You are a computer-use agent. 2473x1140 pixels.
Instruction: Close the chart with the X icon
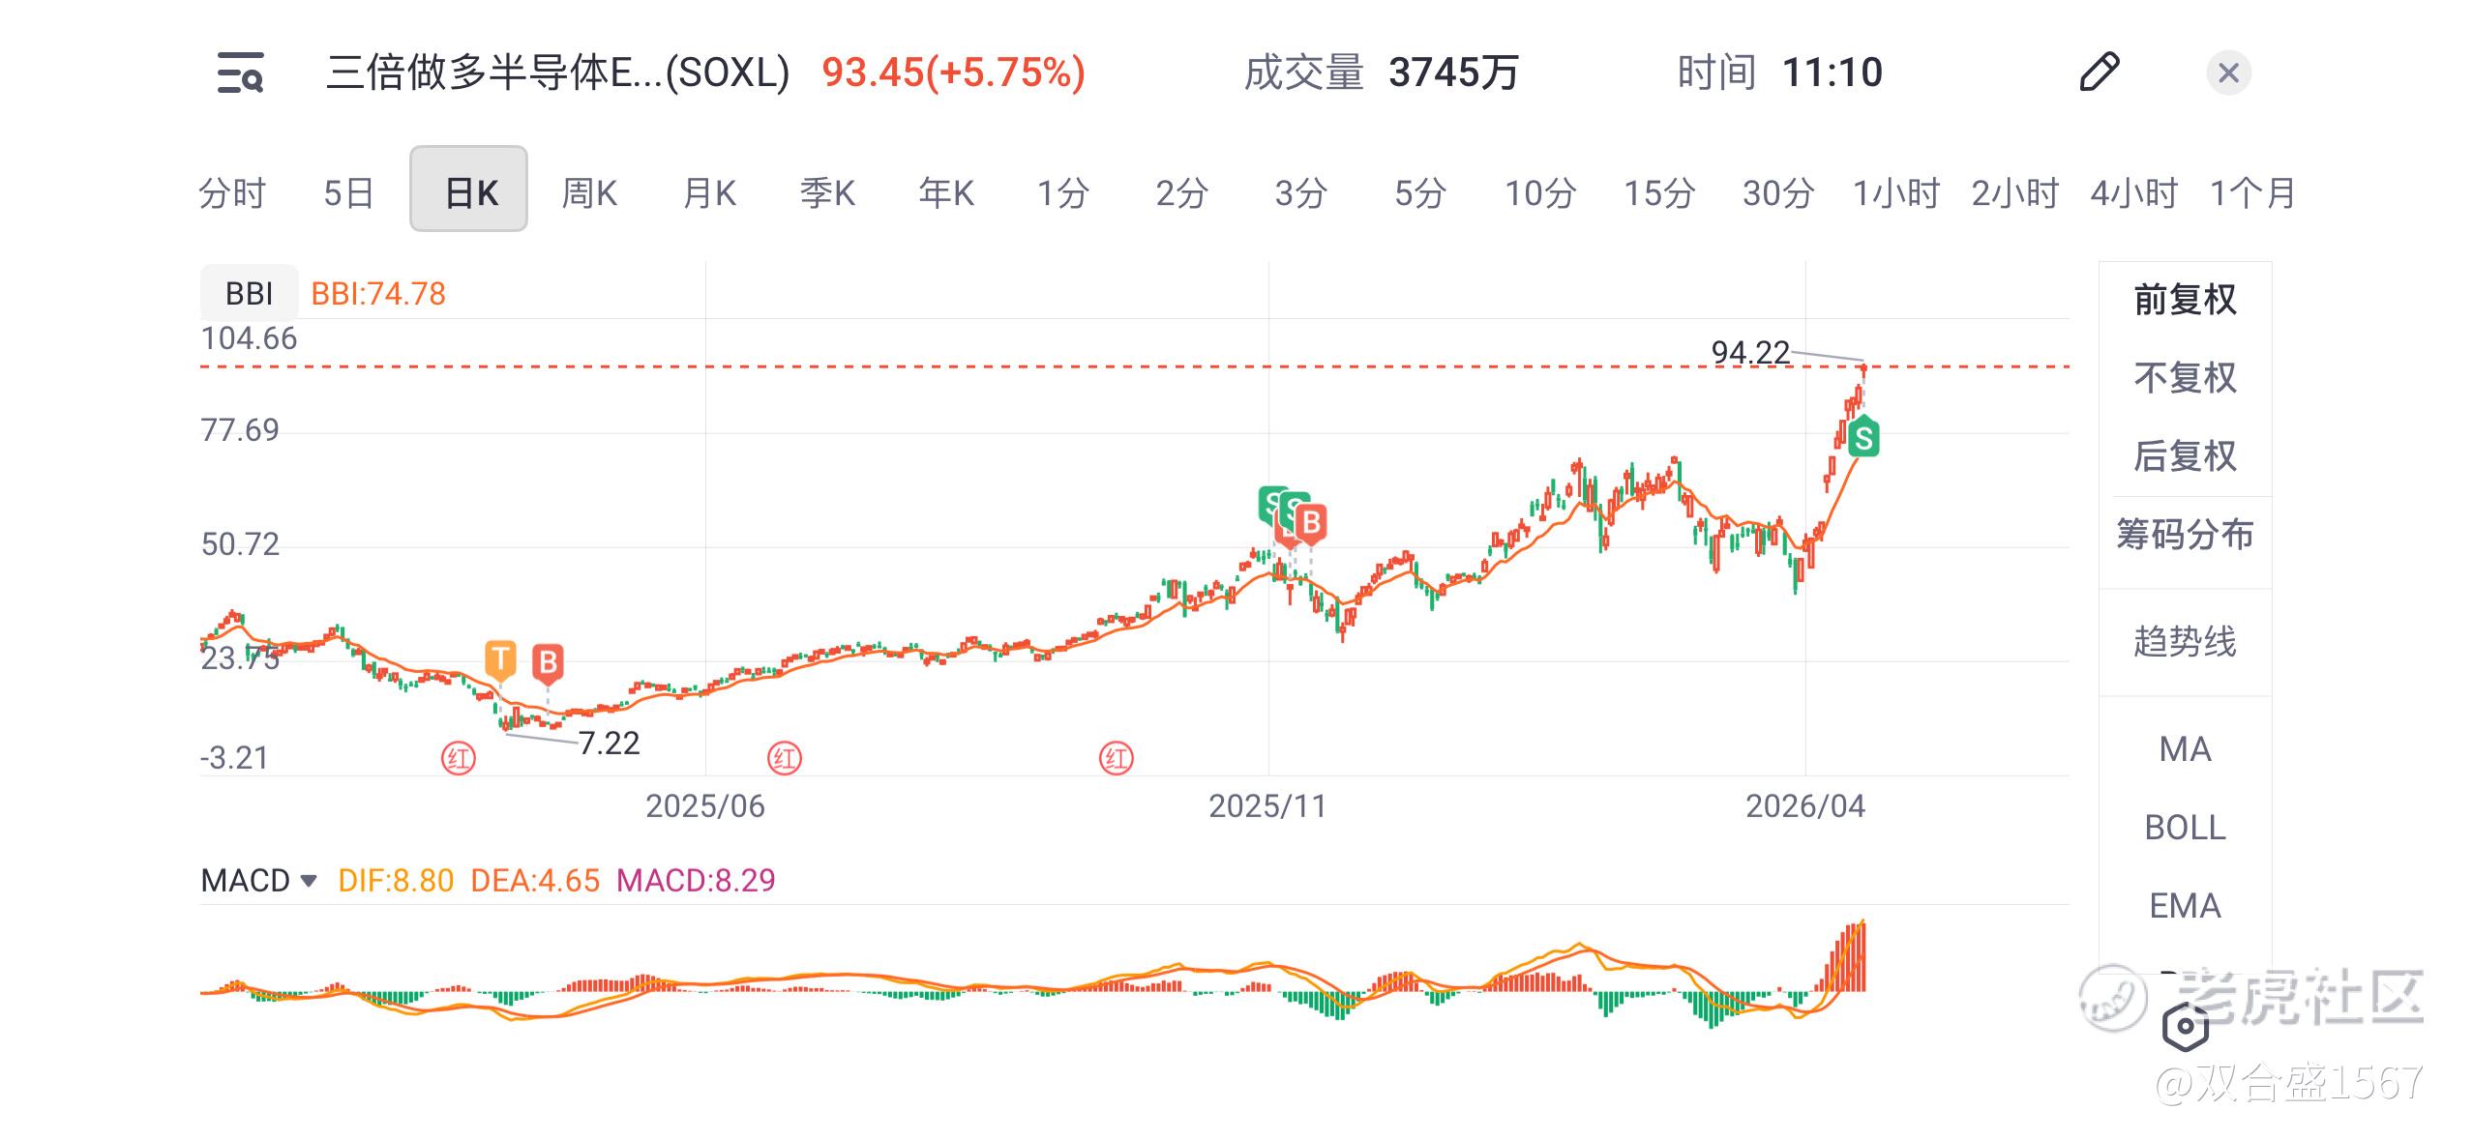2228,73
